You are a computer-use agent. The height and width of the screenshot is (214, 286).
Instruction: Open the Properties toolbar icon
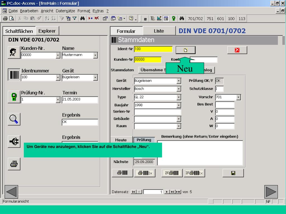coord(105,18)
